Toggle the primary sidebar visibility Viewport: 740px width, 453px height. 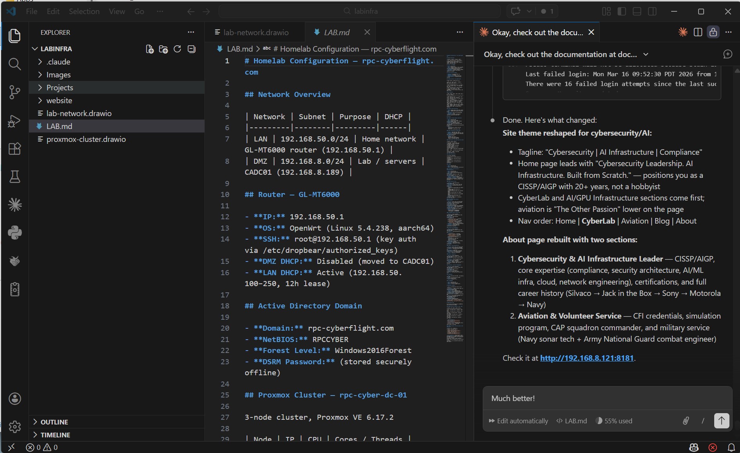click(622, 11)
